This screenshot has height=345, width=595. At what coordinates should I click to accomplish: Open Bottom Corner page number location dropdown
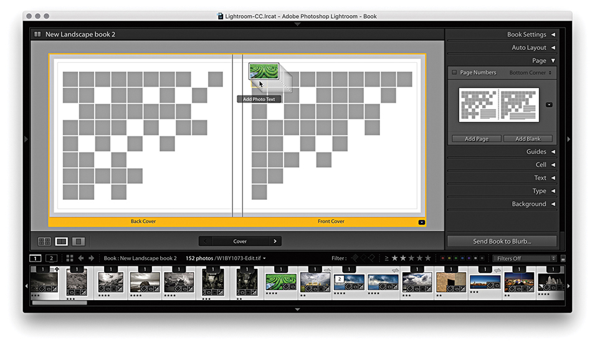(x=530, y=72)
